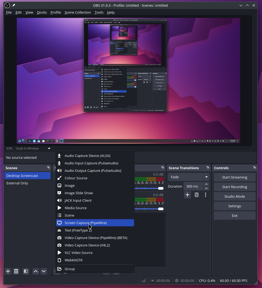Choose Image Slide Show from the source menu
Screen dimensions: 262x288
[x=95, y=193]
